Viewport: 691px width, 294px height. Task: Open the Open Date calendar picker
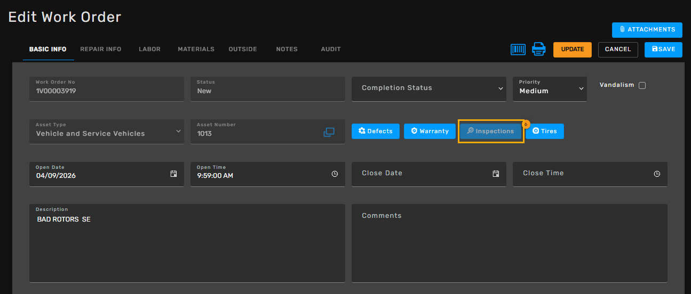pos(173,174)
